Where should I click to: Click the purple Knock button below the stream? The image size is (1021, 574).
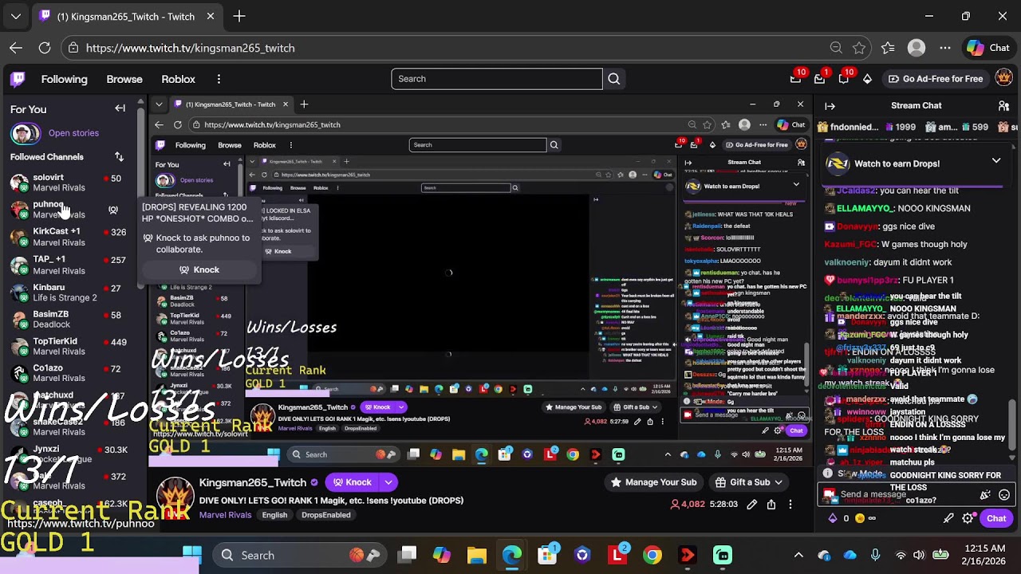tap(352, 482)
